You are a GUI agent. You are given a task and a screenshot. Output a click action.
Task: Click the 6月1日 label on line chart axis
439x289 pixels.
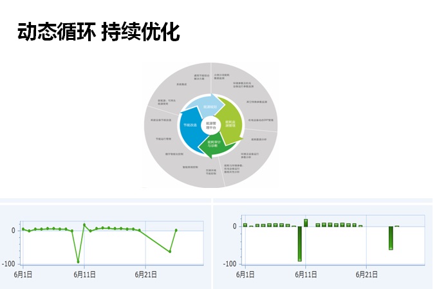click(23, 274)
